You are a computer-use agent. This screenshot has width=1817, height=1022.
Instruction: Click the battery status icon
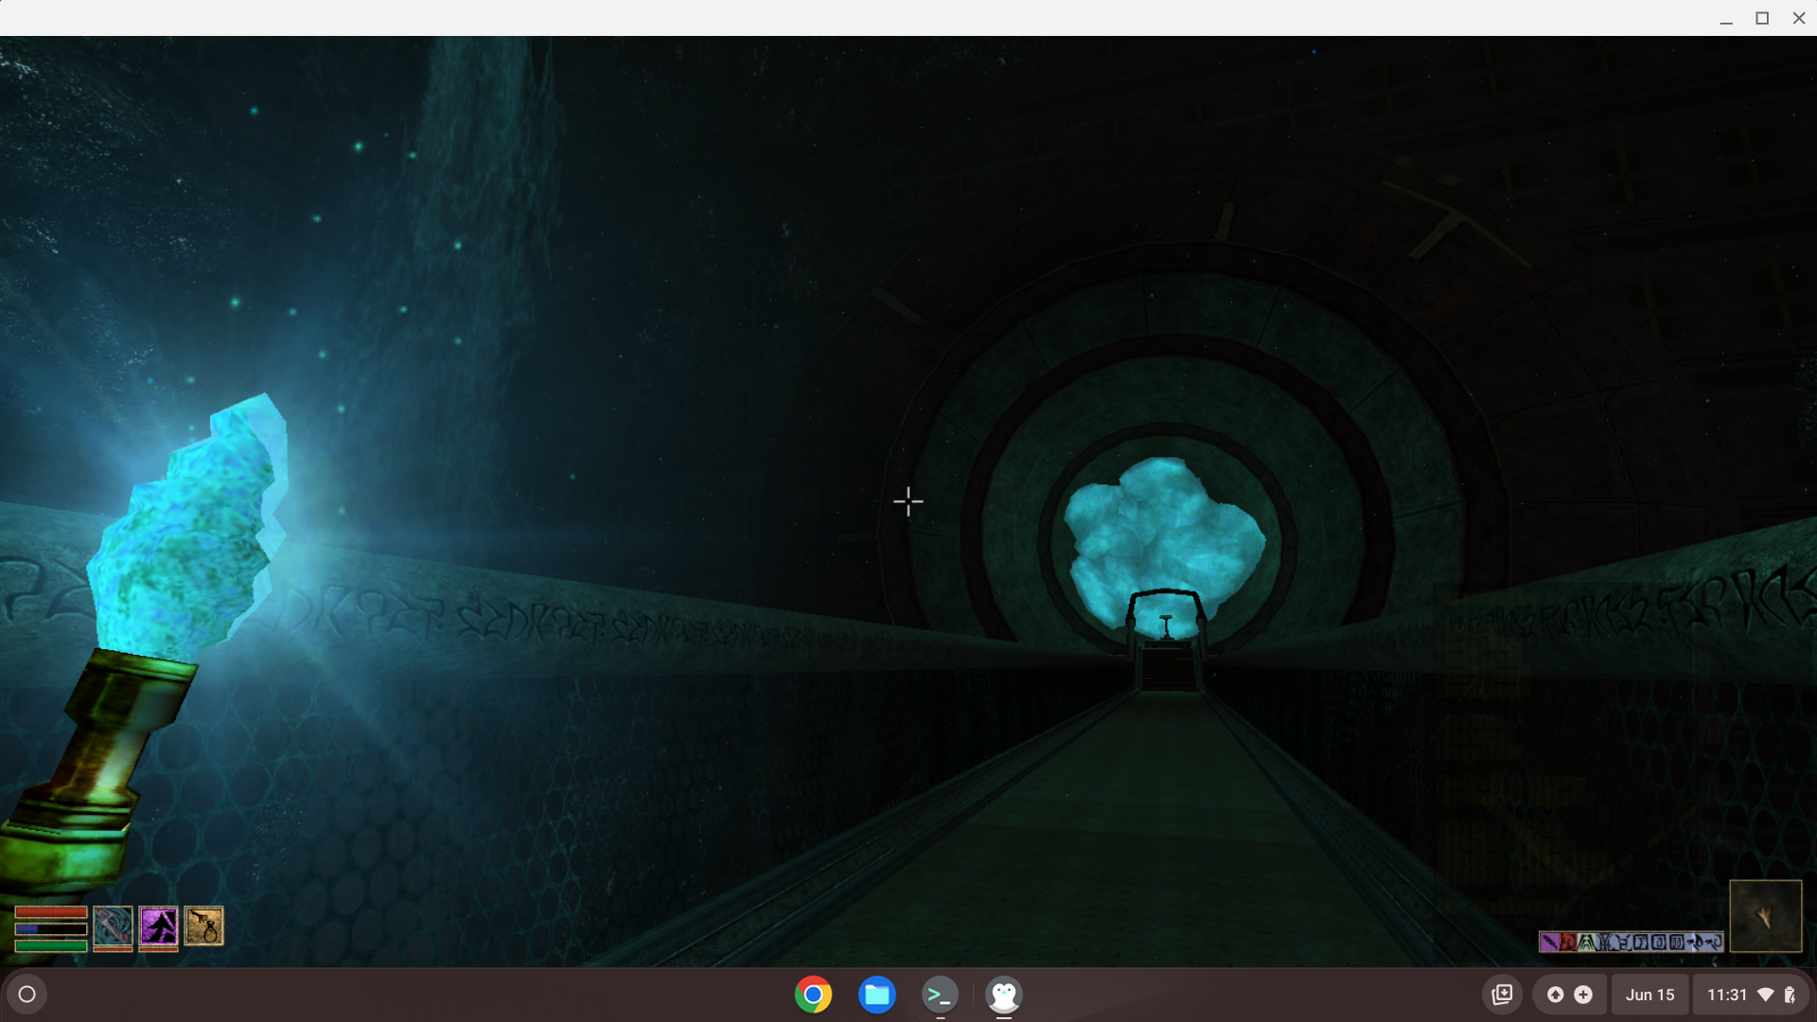pos(1790,995)
